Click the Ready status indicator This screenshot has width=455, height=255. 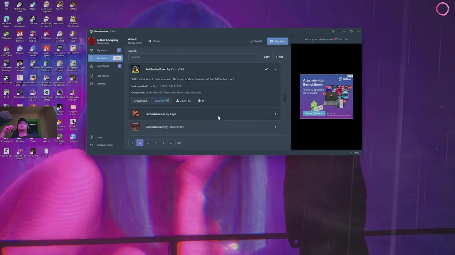click(x=355, y=153)
